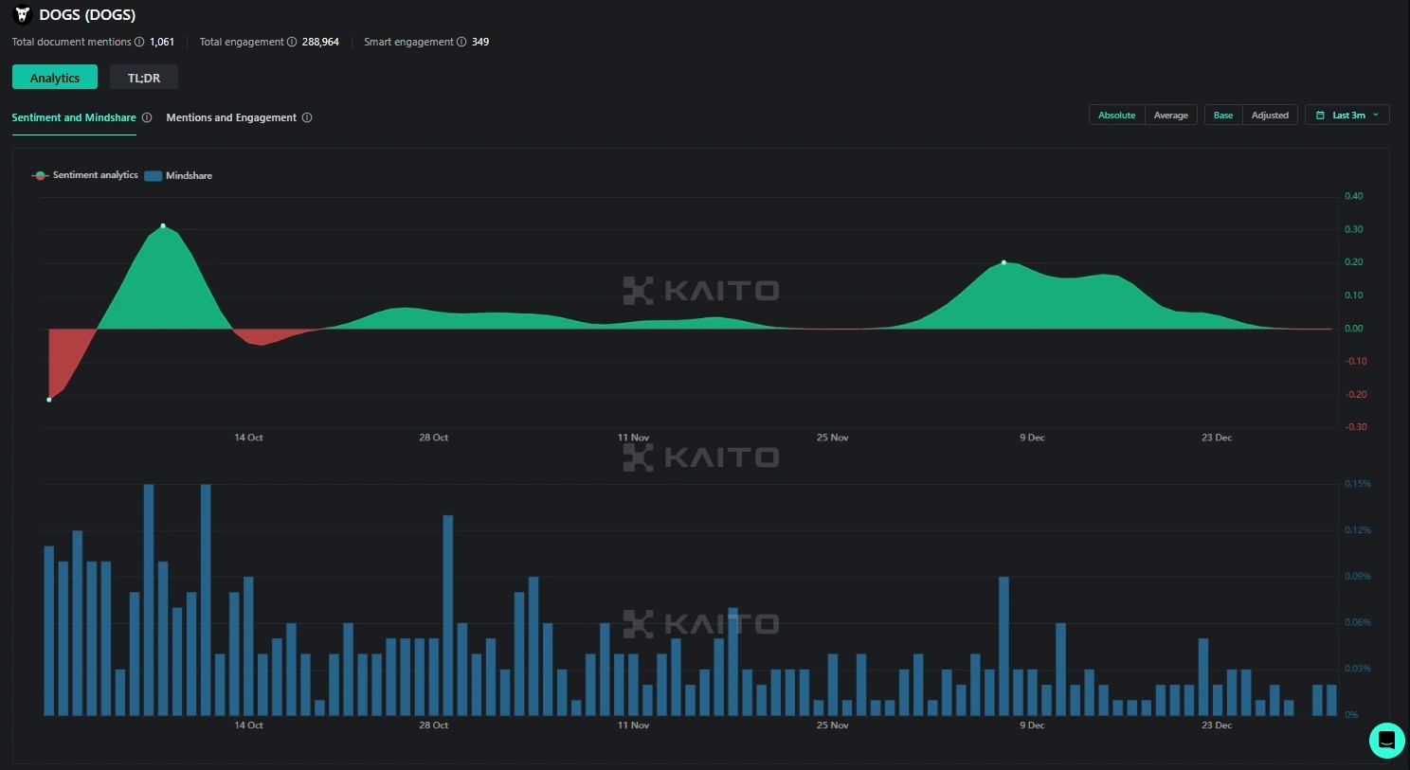Select the Base toggle option
This screenshot has width=1410, height=770.
(1223, 116)
